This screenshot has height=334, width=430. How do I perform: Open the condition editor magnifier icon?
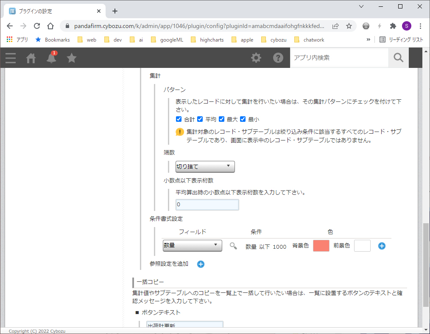coord(233,246)
